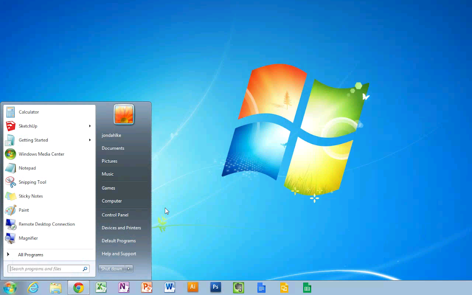Viewport: 472px width, 295px height.
Task: Launch Photoshop from the taskbar
Action: coord(215,287)
